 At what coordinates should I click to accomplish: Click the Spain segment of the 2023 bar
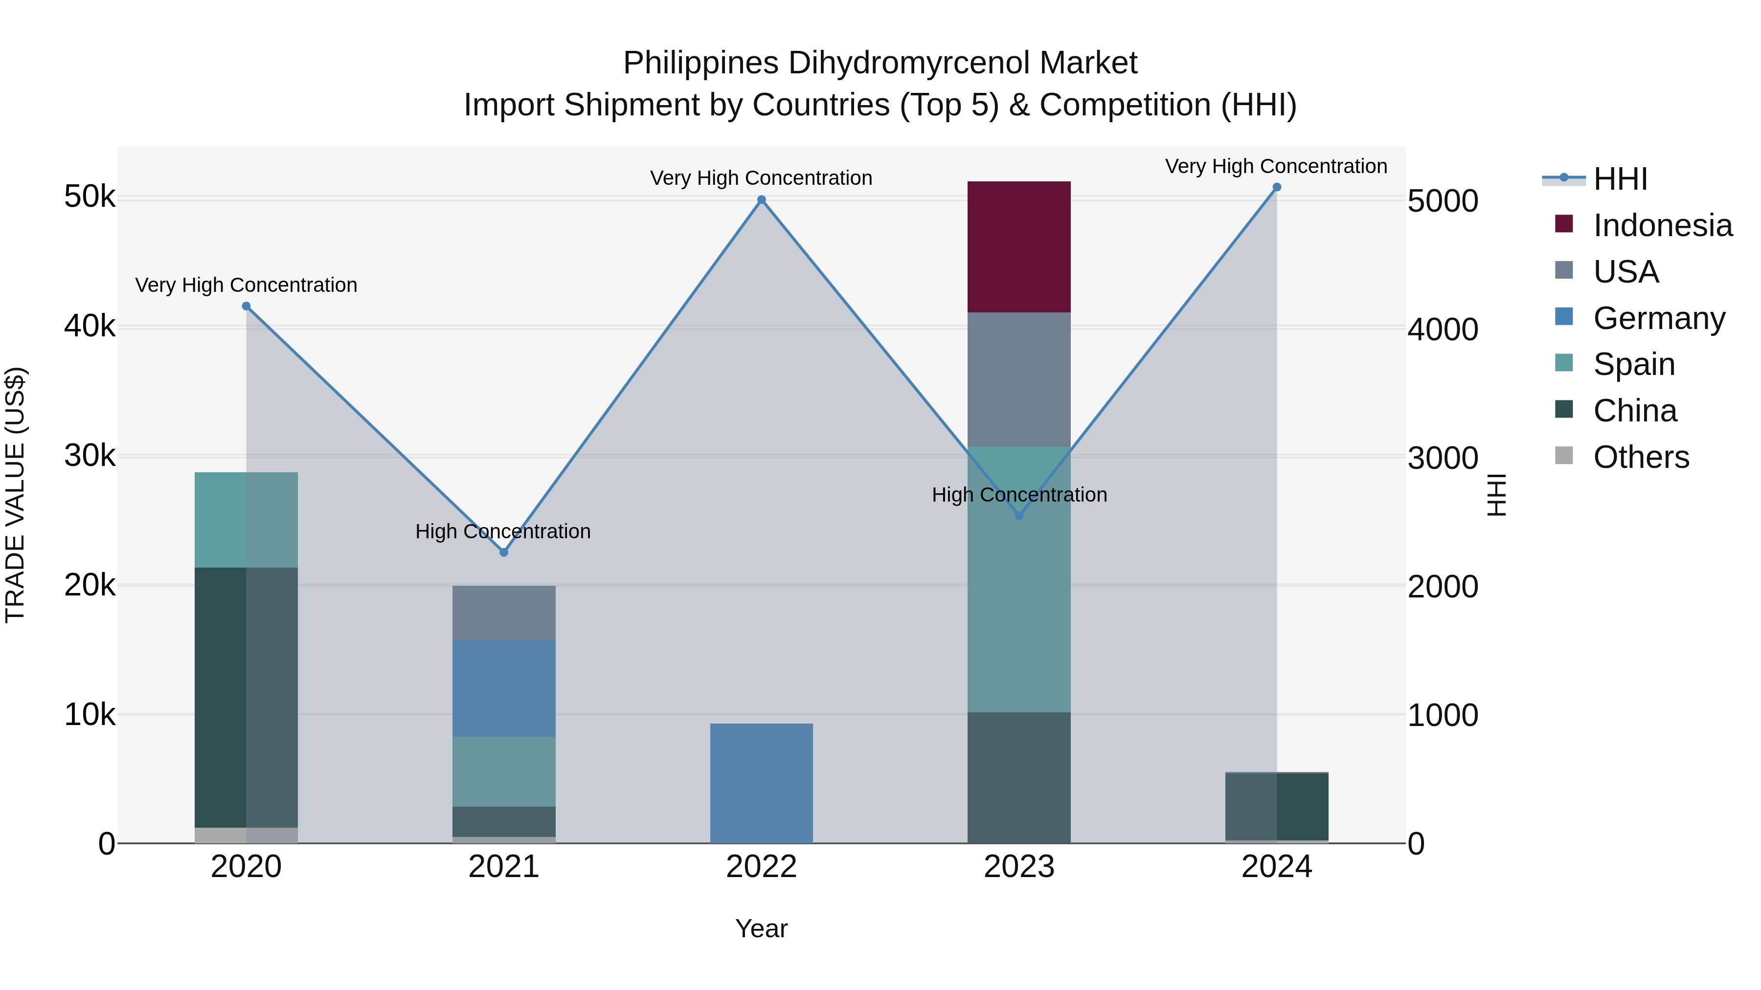coord(1019,579)
